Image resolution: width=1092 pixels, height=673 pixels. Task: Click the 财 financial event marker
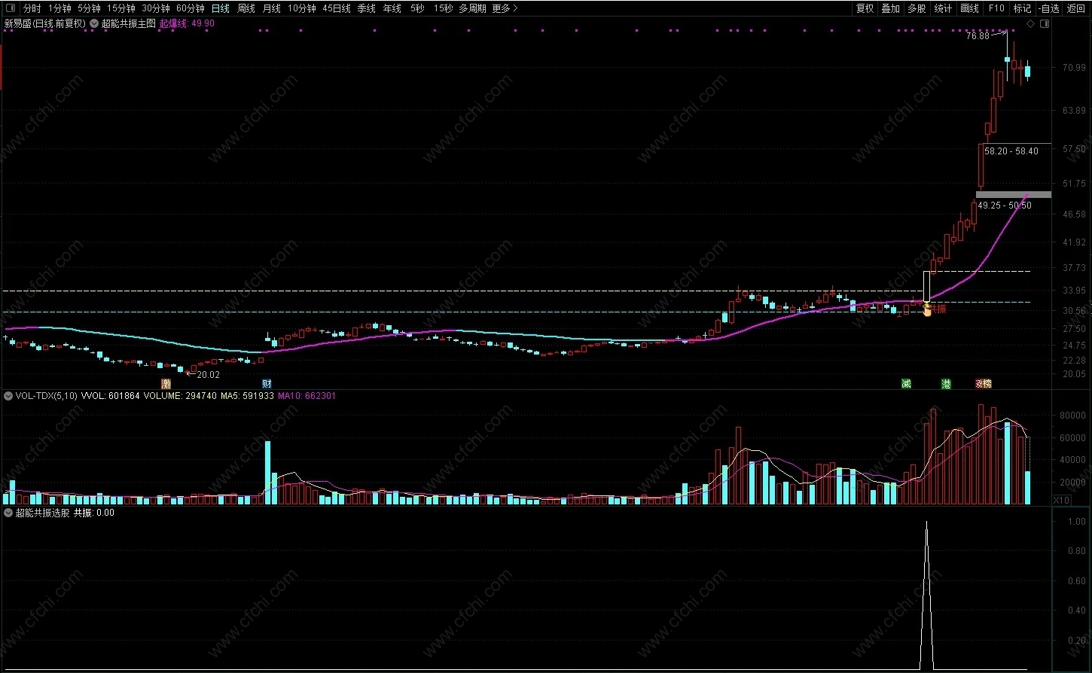point(266,383)
